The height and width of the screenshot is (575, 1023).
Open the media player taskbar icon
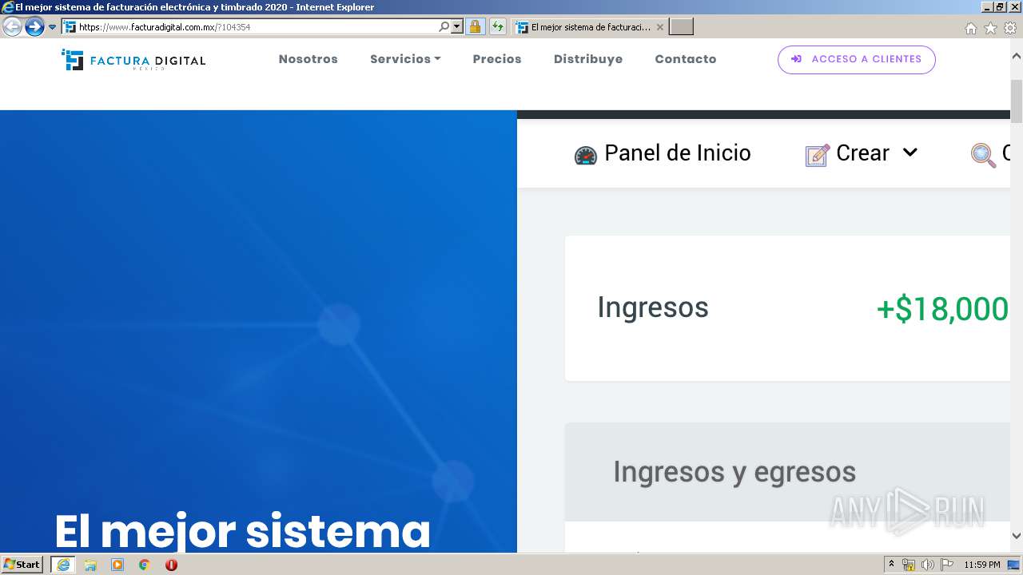tap(117, 565)
